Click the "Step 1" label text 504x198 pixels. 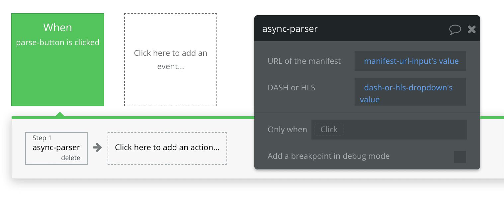(42, 138)
